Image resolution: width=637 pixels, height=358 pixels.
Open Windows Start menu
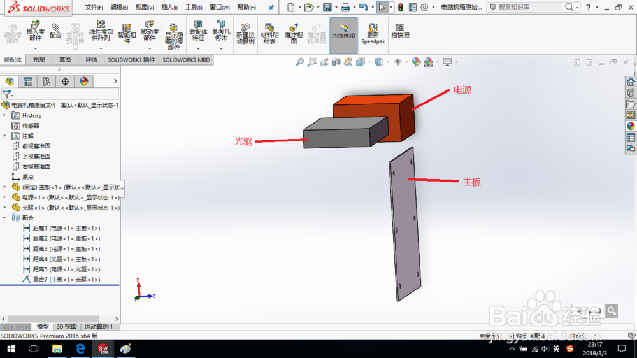[x=11, y=348]
